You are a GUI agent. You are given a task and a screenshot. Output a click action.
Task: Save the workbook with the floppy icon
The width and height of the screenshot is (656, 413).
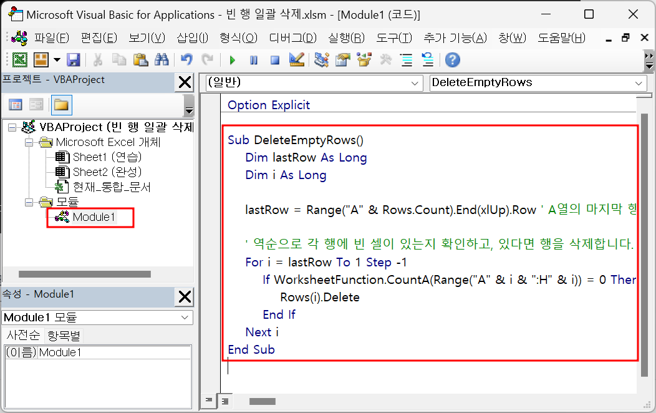[74, 60]
